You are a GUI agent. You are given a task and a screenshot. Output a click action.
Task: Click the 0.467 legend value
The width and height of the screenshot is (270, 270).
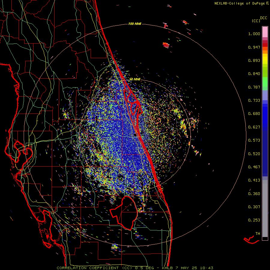(254, 167)
